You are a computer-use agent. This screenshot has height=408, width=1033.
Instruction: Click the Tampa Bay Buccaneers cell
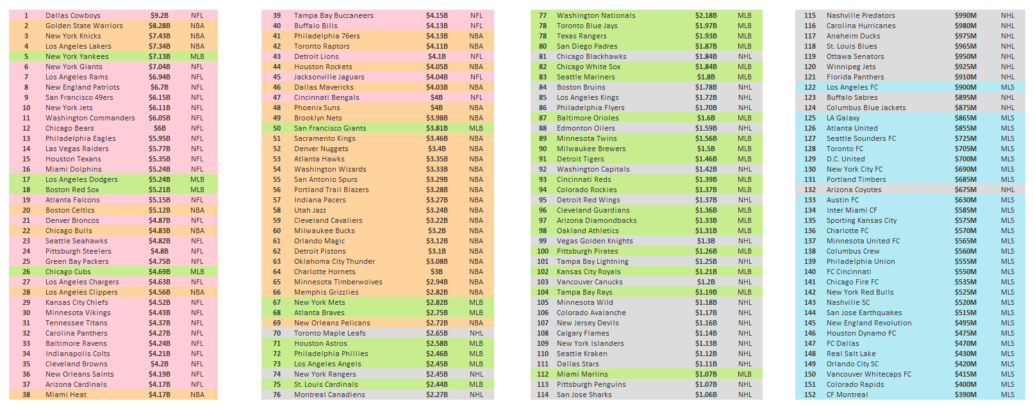coord(334,15)
